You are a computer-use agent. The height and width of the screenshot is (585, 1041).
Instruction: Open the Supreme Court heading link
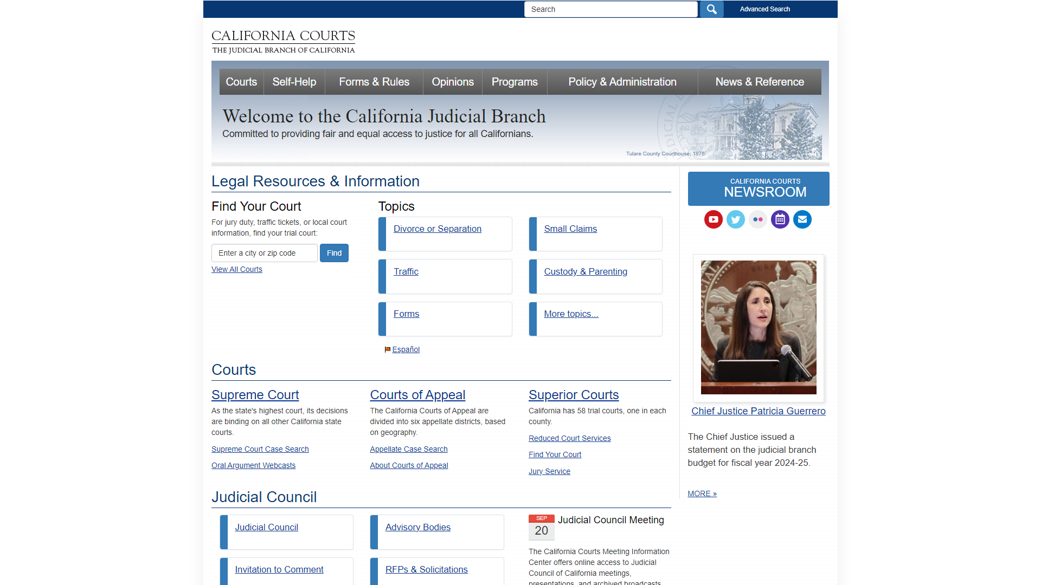pyautogui.click(x=255, y=395)
